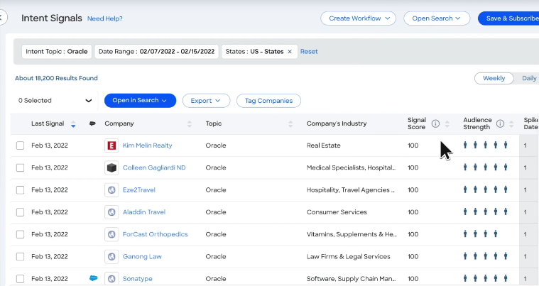Click the Salesforce cloud column header icon

[x=92, y=123]
